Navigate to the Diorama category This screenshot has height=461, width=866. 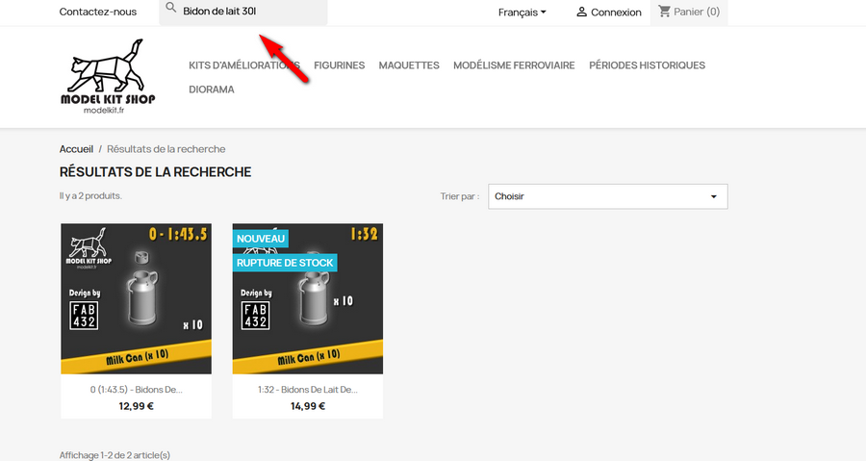(212, 90)
